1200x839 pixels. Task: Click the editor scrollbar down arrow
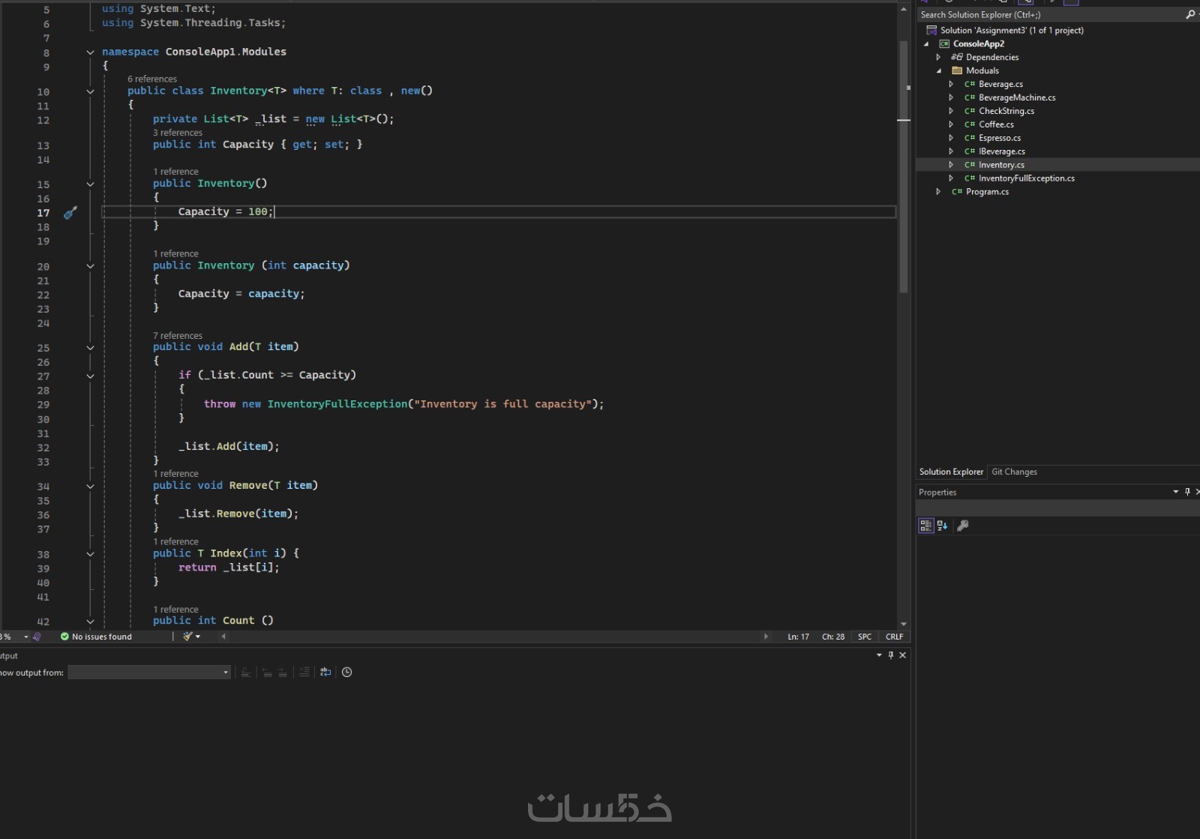[x=904, y=624]
